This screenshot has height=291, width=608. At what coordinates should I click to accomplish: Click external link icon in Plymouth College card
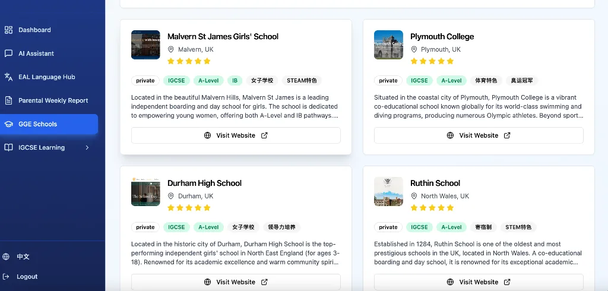(x=507, y=135)
